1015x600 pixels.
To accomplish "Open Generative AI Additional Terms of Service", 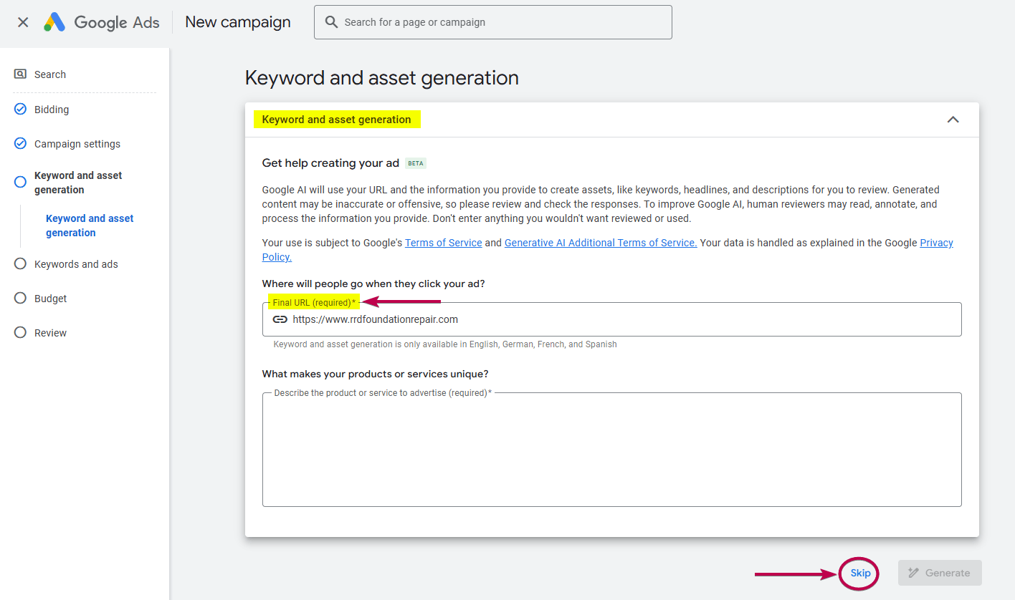I will click(x=601, y=243).
